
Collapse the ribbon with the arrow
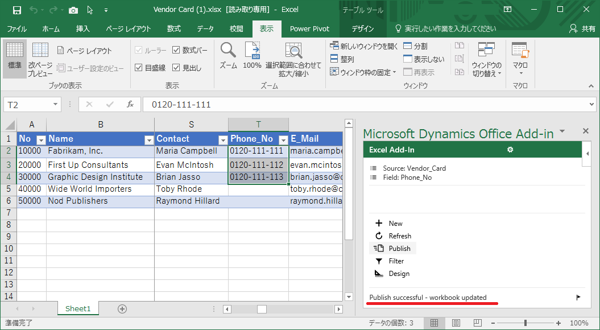point(591,86)
